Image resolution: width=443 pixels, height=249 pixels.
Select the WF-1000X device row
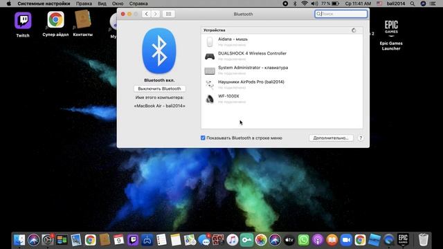tap(282, 99)
